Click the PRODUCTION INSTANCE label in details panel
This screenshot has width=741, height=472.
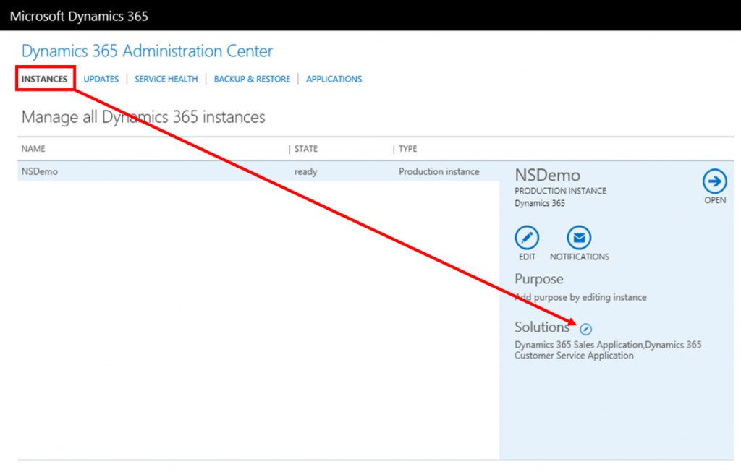(561, 191)
